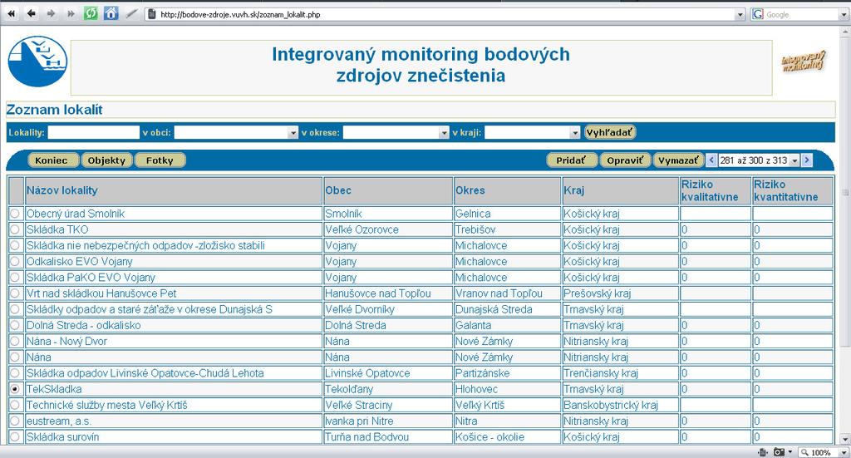Open the Objekty button
This screenshot has width=851, height=458.
click(106, 160)
